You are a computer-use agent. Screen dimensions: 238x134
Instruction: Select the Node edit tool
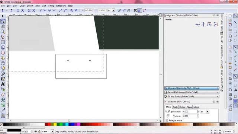pos(3,22)
